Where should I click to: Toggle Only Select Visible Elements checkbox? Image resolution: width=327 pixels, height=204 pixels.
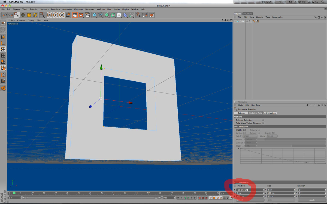pos(263,123)
